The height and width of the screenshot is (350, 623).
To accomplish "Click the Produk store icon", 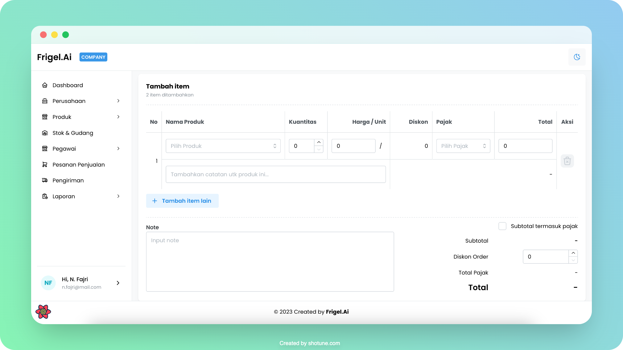I will tap(45, 117).
